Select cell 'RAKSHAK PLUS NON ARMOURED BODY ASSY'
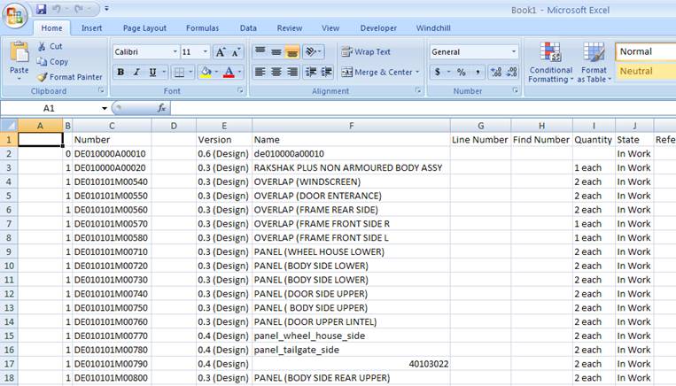This screenshot has width=676, height=386. pyautogui.click(x=351, y=167)
